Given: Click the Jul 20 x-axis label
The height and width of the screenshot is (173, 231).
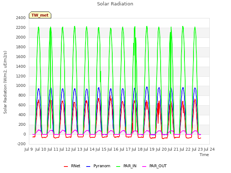Looking at the screenshot, I should coord(161,149).
